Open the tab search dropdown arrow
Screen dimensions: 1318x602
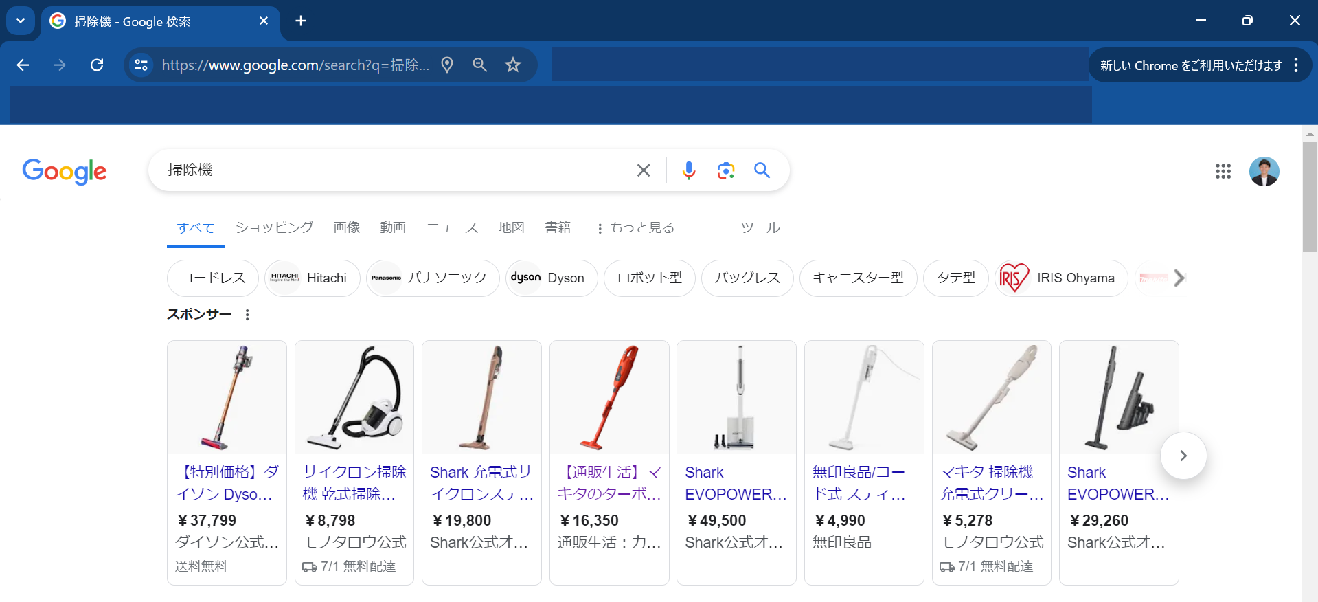point(21,21)
